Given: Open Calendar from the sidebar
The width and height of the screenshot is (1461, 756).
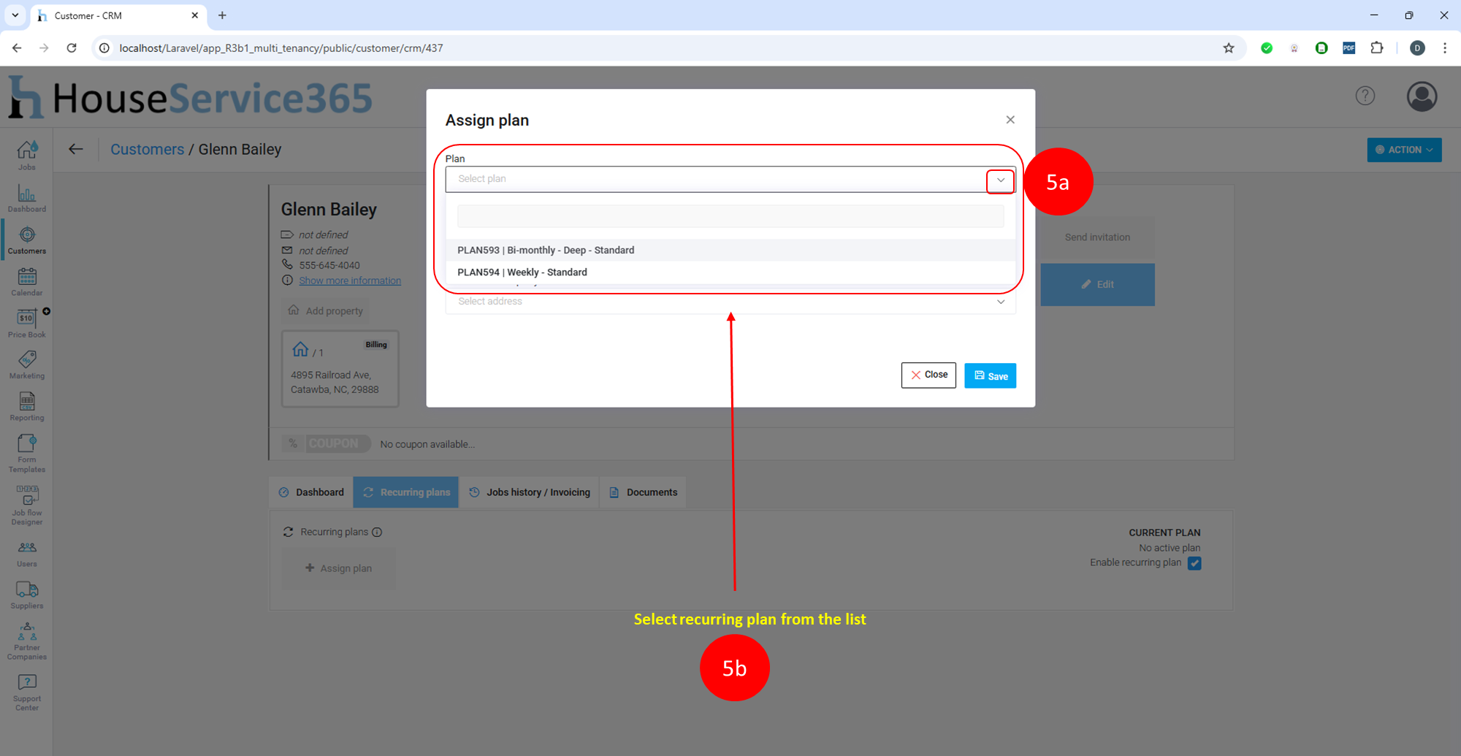Looking at the screenshot, I should 27,281.
